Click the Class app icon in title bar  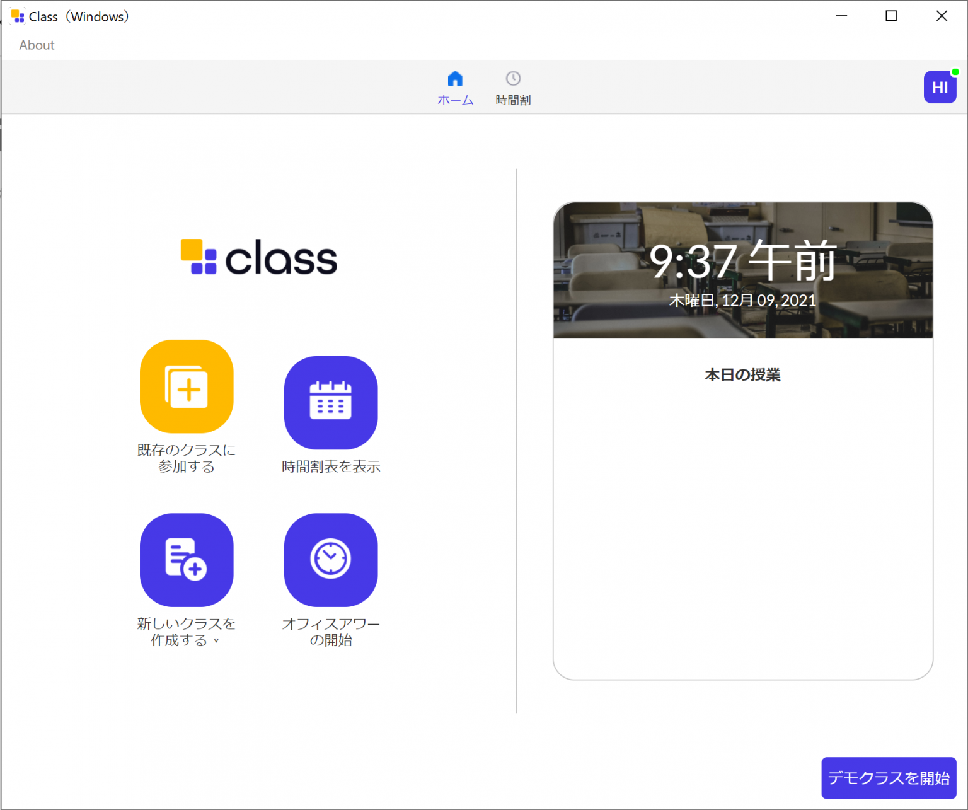18,16
